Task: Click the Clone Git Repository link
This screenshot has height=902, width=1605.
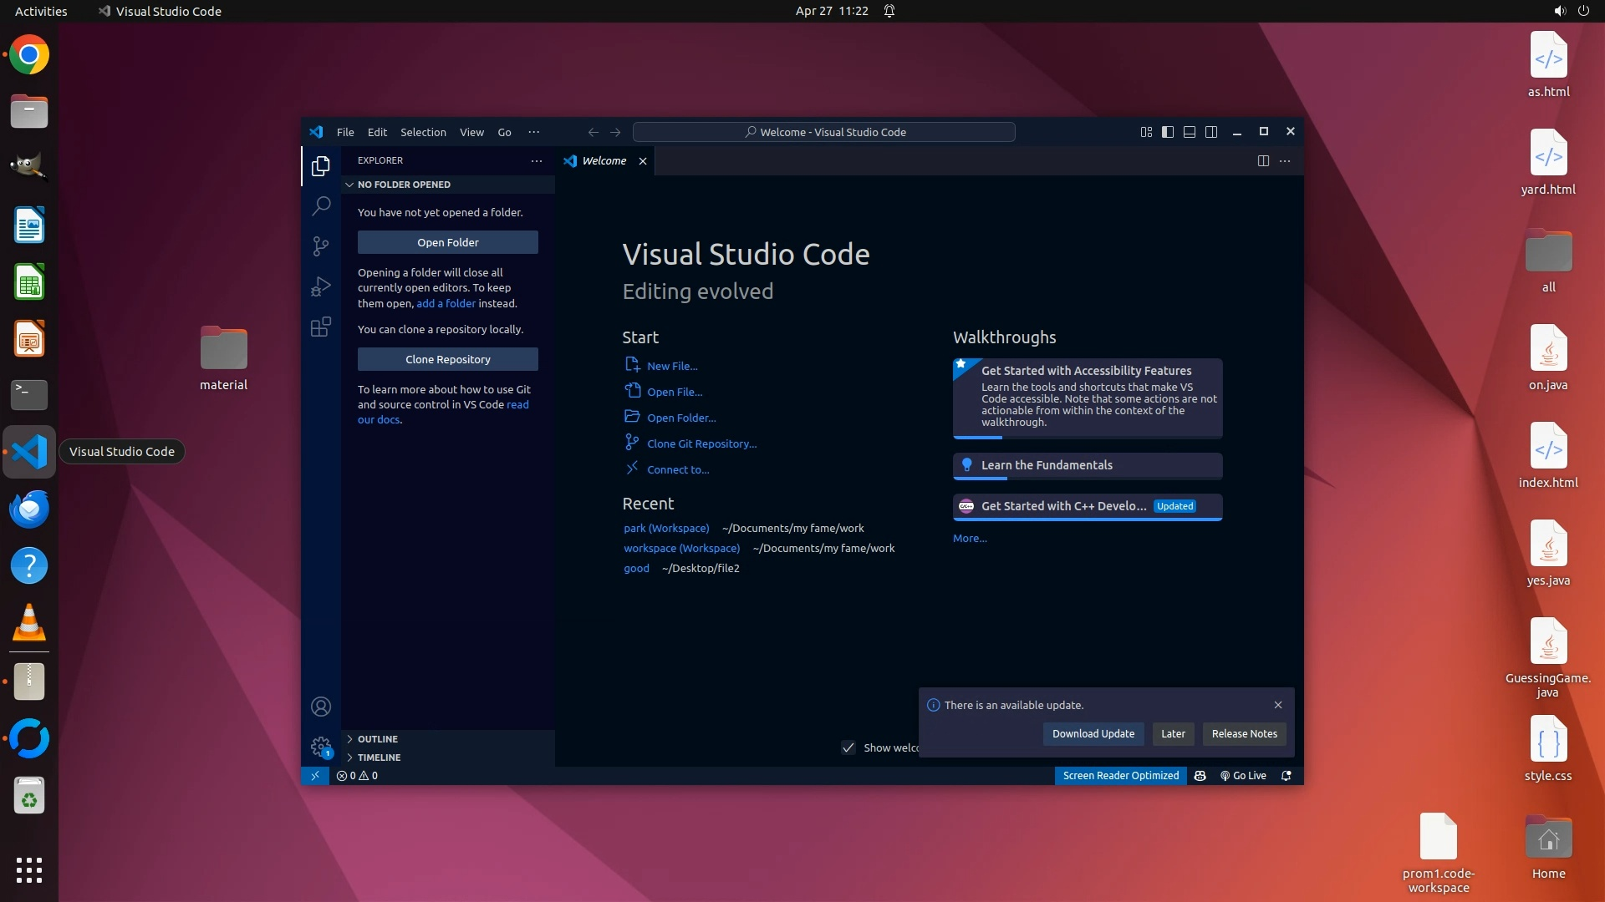Action: pyautogui.click(x=701, y=443)
